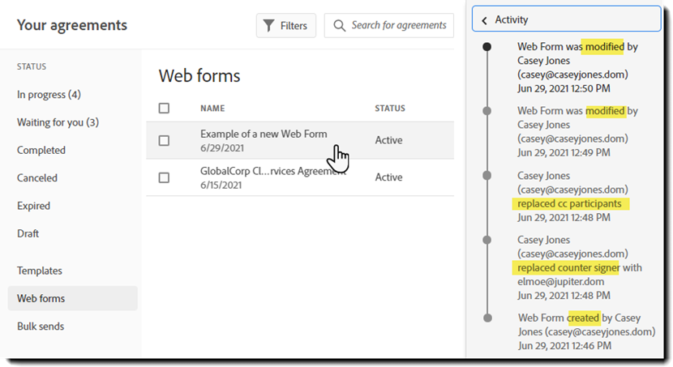Check the Example of a new Web Form row
Screen dimensions: 673x367
(165, 140)
